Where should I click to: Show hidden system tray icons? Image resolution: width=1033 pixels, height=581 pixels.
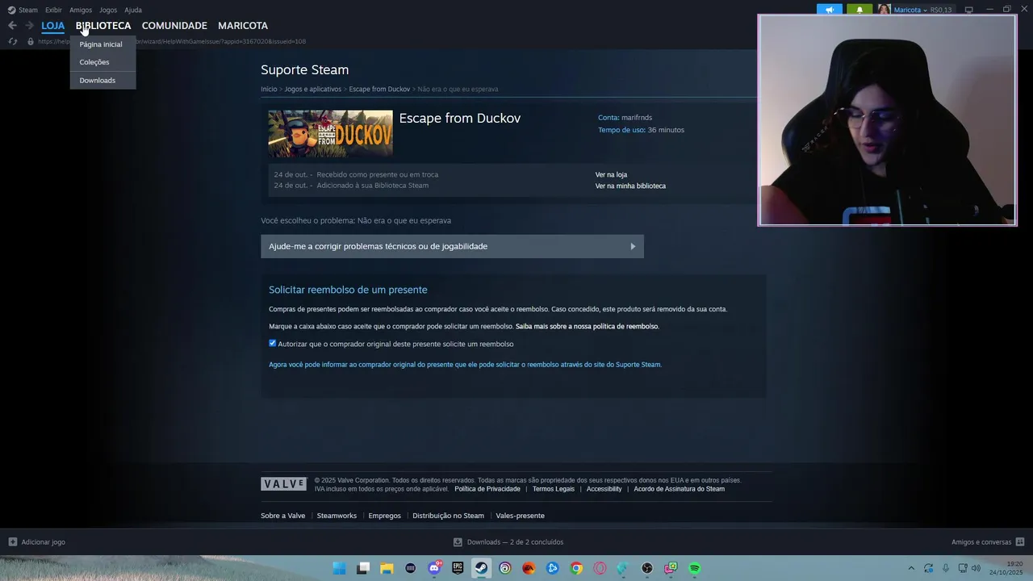[911, 568]
